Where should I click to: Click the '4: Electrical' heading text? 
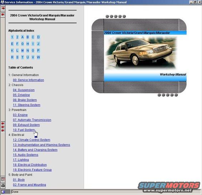(16, 135)
